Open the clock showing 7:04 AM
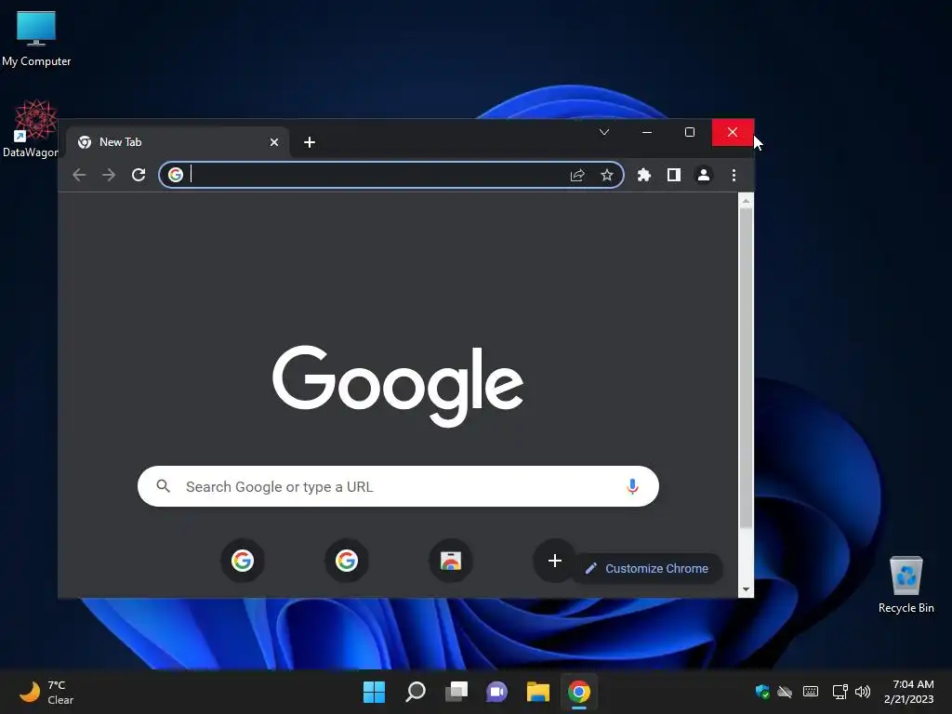The image size is (952, 714). 909,692
